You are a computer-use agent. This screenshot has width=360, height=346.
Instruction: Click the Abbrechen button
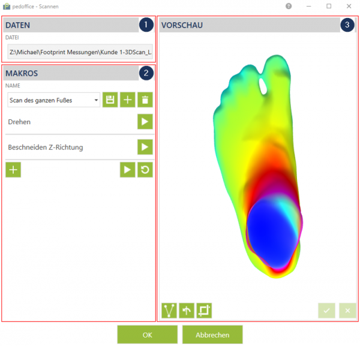click(212, 335)
